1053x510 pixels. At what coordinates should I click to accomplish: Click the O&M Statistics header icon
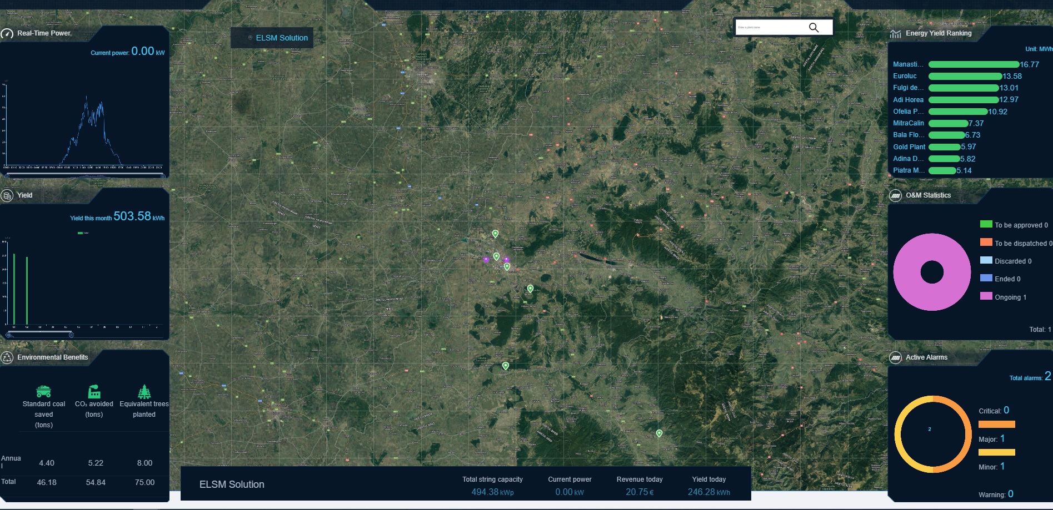895,196
